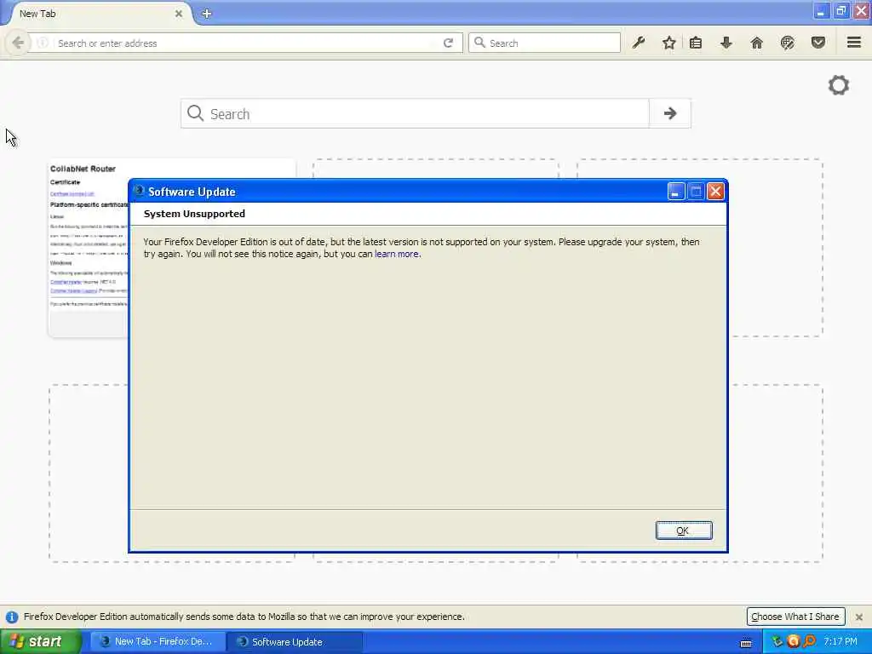The height and width of the screenshot is (654, 872).
Task: Click in the address bar field
Action: [244, 43]
